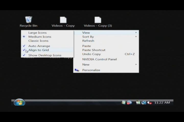Screen dimensions: 184x122
Task: Click the tray icon left of network
Action: coord(138,103)
